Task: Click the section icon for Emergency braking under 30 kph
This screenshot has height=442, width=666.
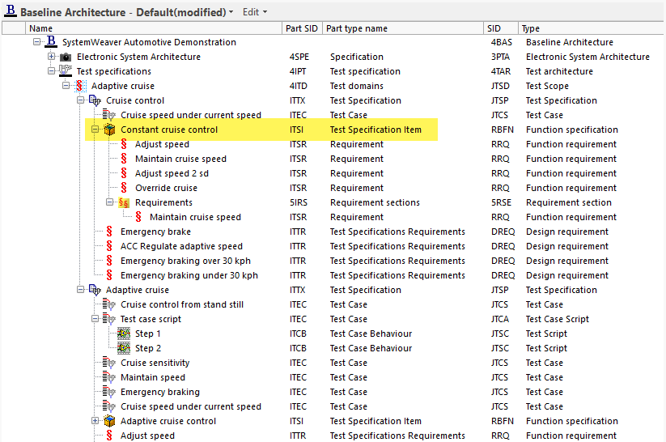Action: pyautogui.click(x=109, y=275)
